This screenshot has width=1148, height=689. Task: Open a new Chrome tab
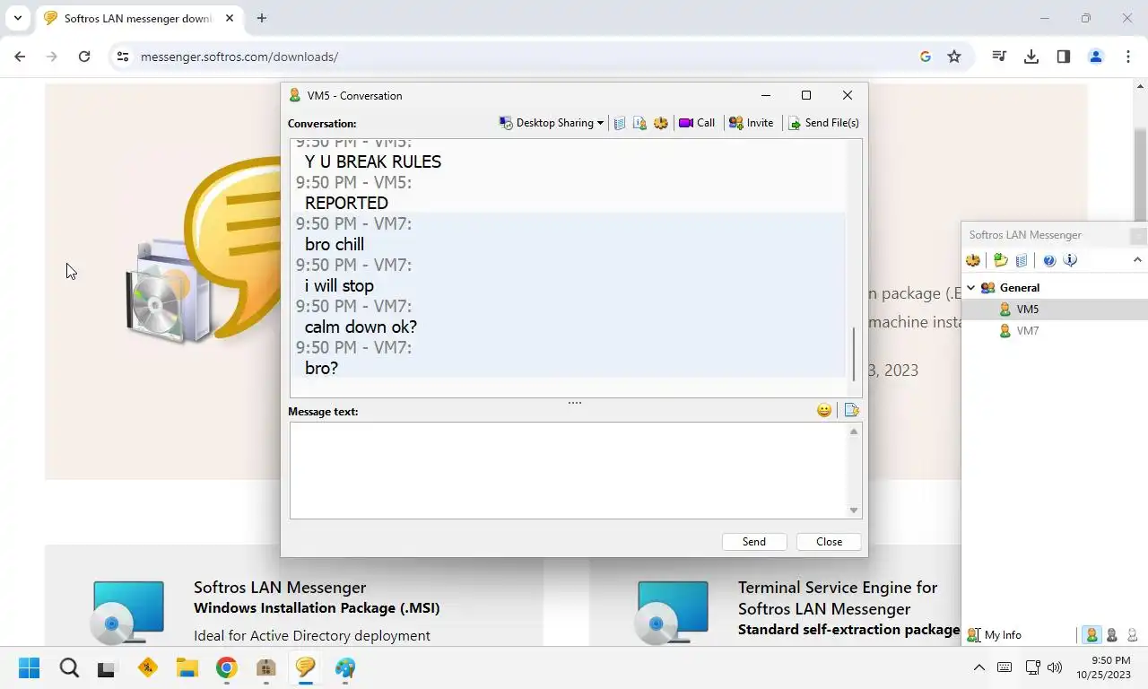(x=262, y=18)
